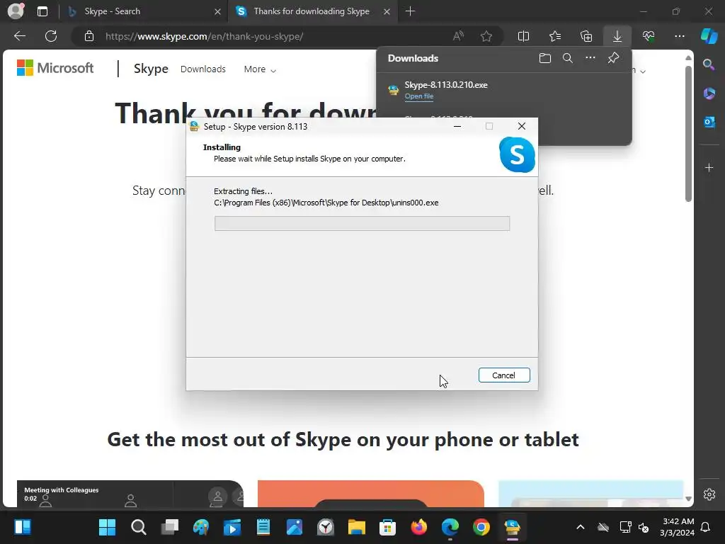The height and width of the screenshot is (544, 725).
Task: Click the page vertical scrollbar thumb
Action: click(x=688, y=134)
